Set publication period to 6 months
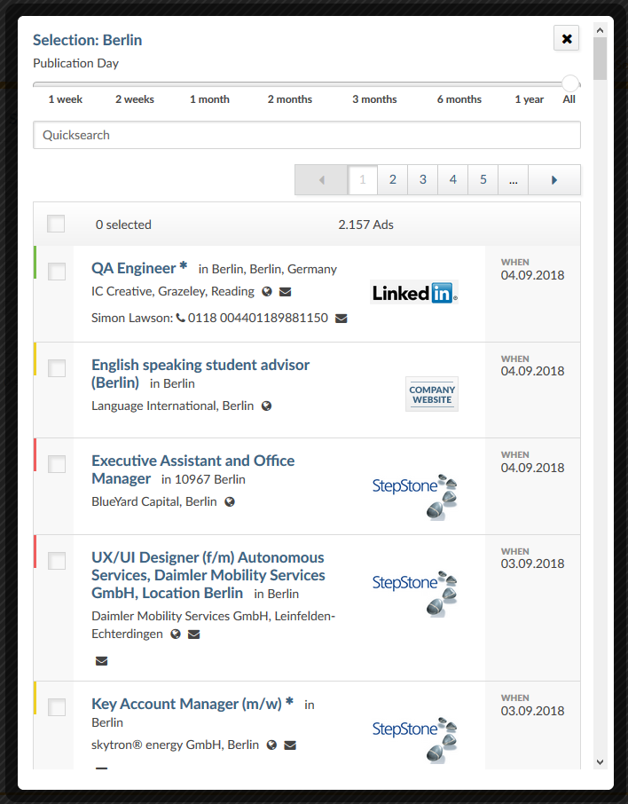The image size is (628, 804). [x=459, y=99]
